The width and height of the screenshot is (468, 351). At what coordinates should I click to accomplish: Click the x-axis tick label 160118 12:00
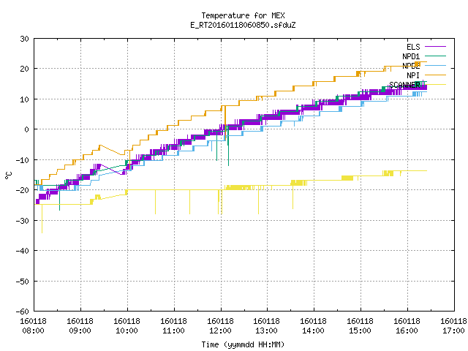click(x=221, y=326)
